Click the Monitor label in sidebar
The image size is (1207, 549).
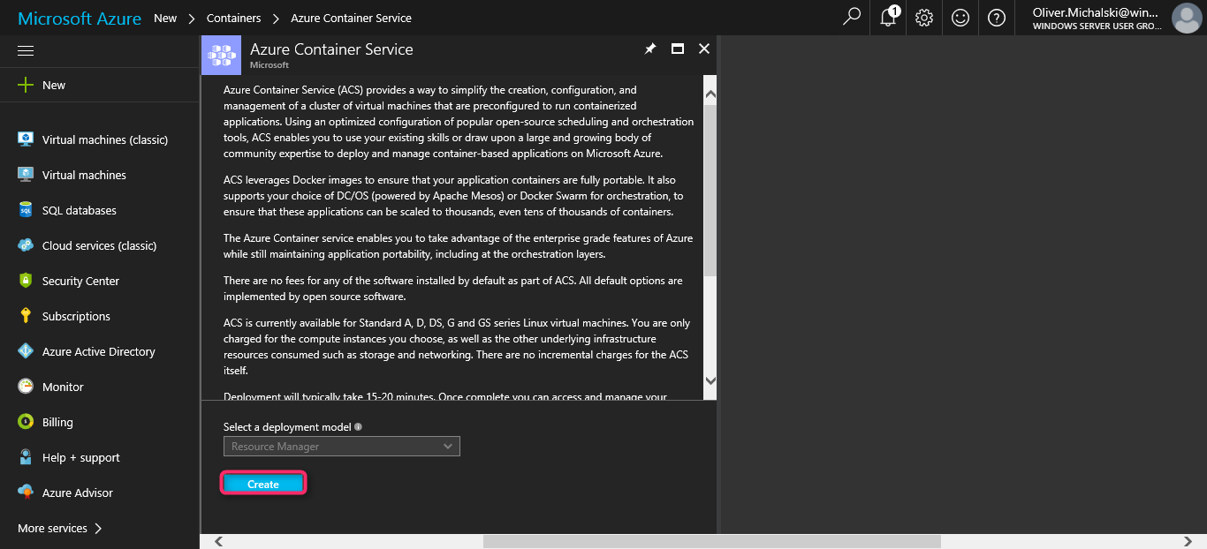click(63, 387)
